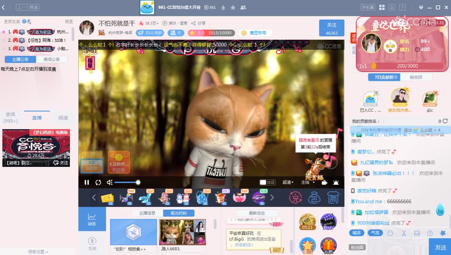Follow the 点击前往 link
451x255 pixels.
coord(243,245)
